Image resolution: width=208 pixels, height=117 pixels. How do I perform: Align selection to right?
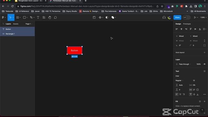click(186, 29)
